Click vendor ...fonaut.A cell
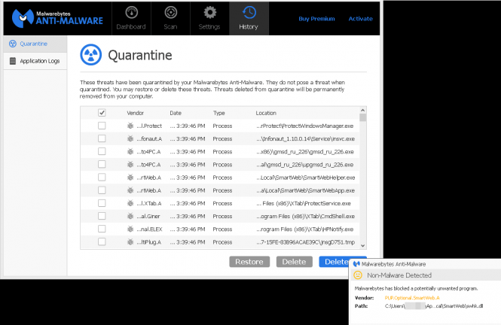 pyautogui.click(x=149, y=138)
